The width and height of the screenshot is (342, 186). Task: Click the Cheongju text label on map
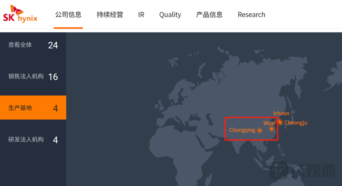pos(296,123)
